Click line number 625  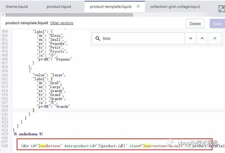tap(5, 134)
